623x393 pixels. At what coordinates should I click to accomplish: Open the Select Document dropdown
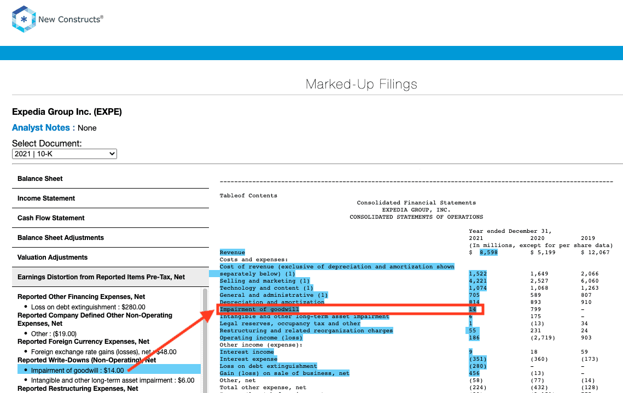pyautogui.click(x=65, y=154)
